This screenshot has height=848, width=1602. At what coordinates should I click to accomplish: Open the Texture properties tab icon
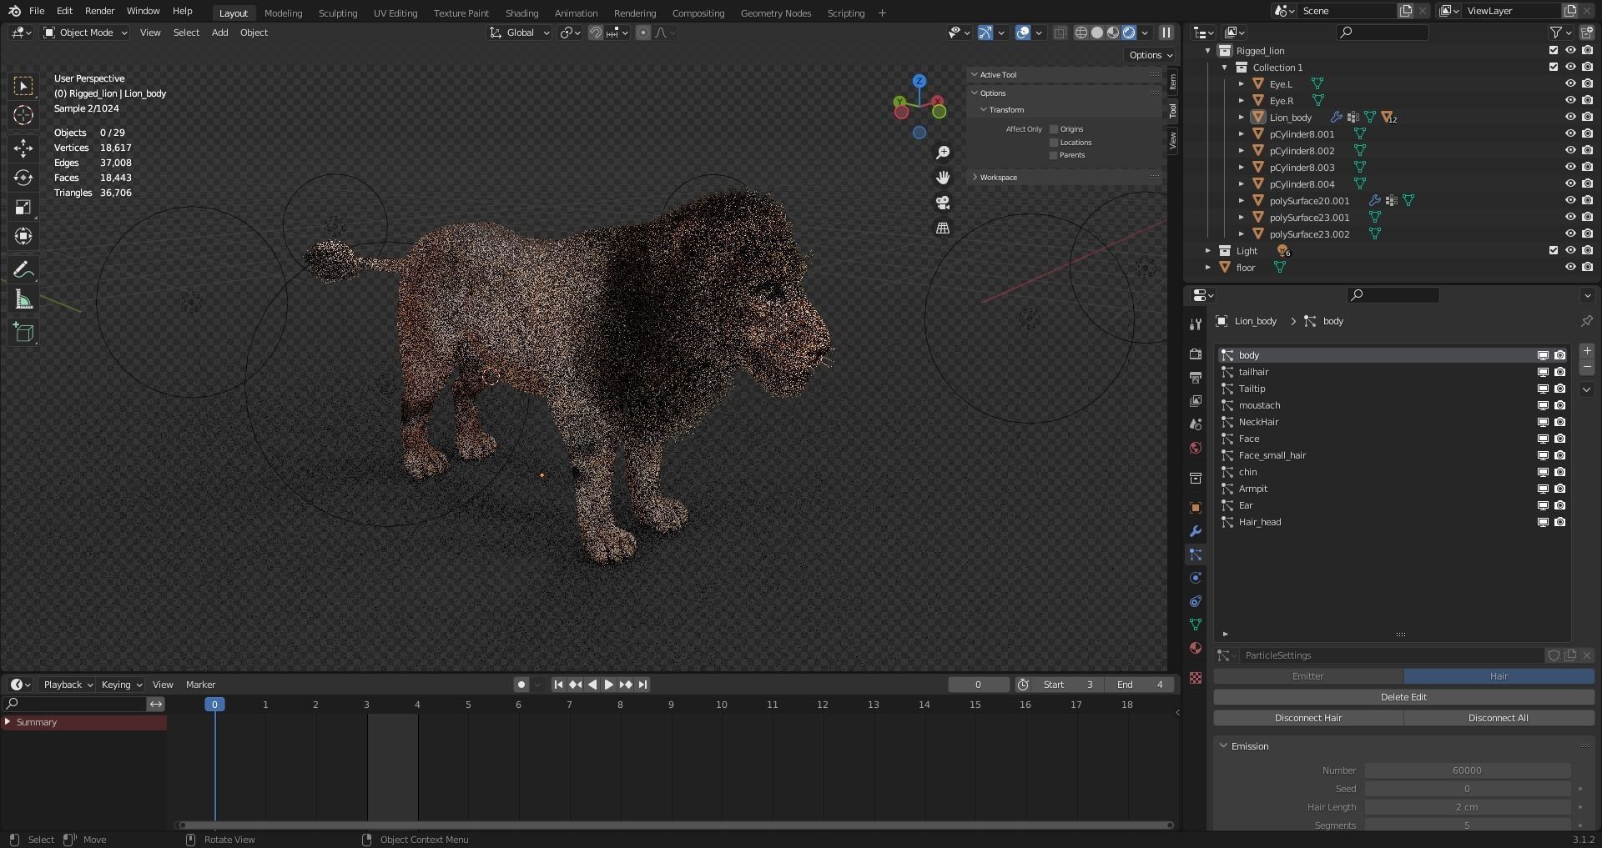point(1196,678)
